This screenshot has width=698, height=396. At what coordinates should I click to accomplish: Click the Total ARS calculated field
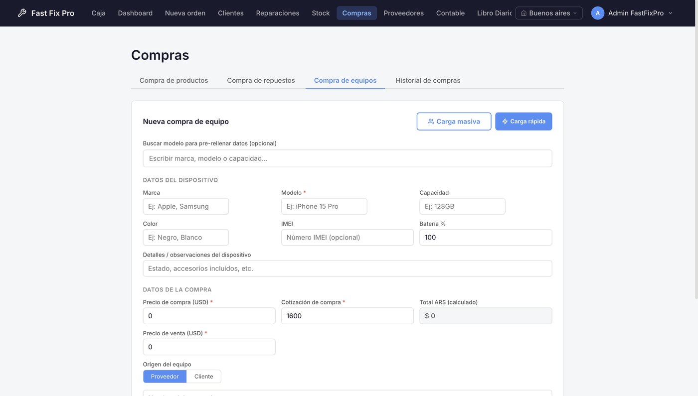pyautogui.click(x=486, y=316)
